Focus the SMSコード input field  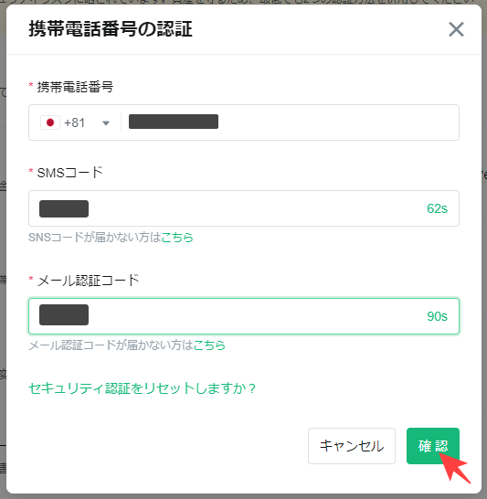click(244, 208)
